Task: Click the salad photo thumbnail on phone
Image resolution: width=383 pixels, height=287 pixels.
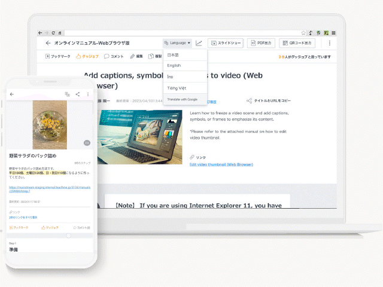Action: (50, 123)
